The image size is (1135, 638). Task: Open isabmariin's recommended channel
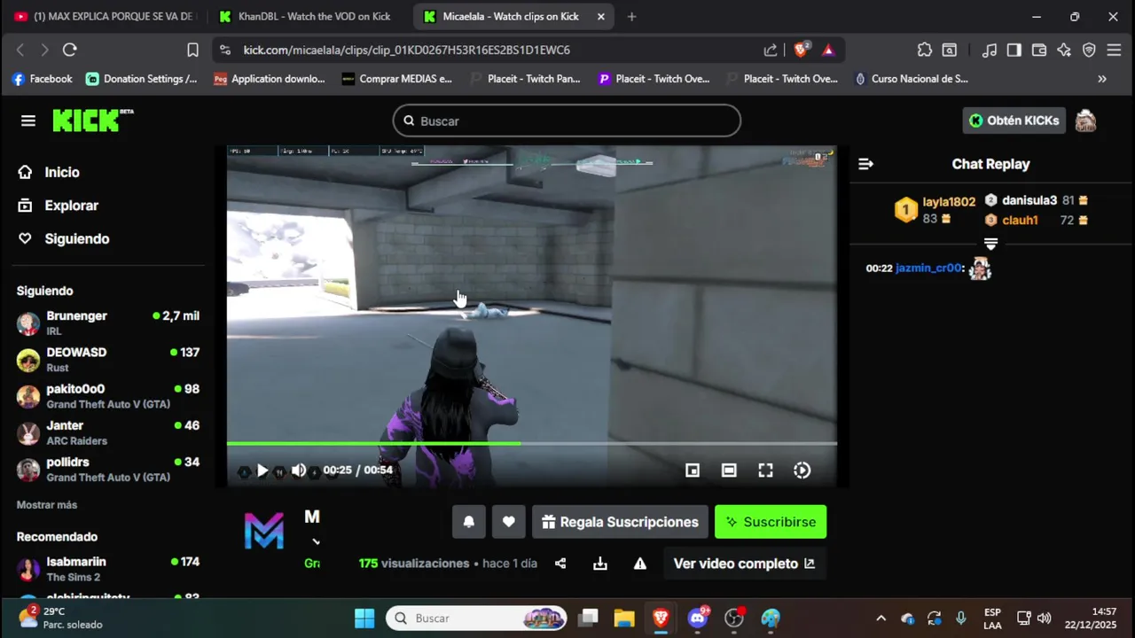[108, 569]
